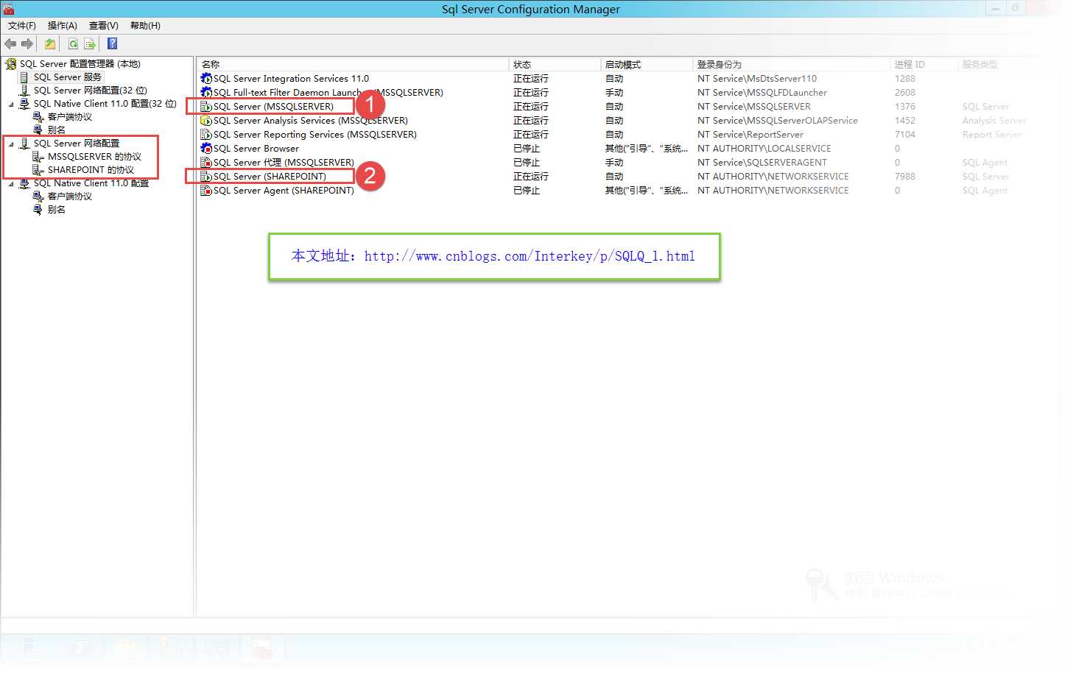Click process ID 7104
The width and height of the screenshot is (1073, 675).
pyautogui.click(x=905, y=135)
